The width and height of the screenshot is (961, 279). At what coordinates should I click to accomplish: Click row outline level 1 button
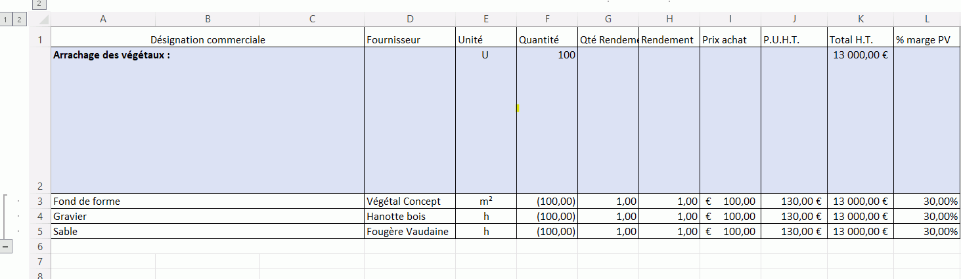[x=6, y=20]
